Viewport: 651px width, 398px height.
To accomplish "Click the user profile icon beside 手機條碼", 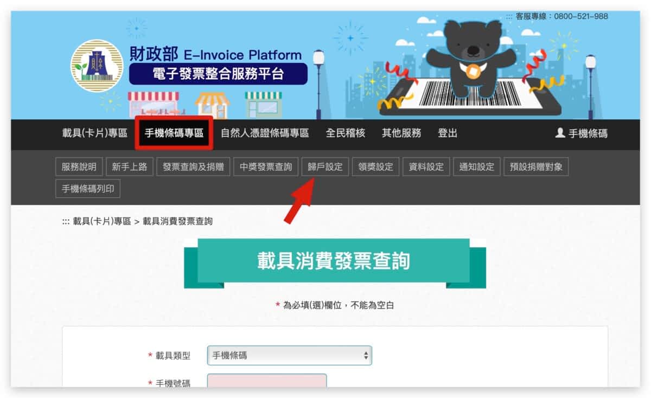I will coord(560,133).
